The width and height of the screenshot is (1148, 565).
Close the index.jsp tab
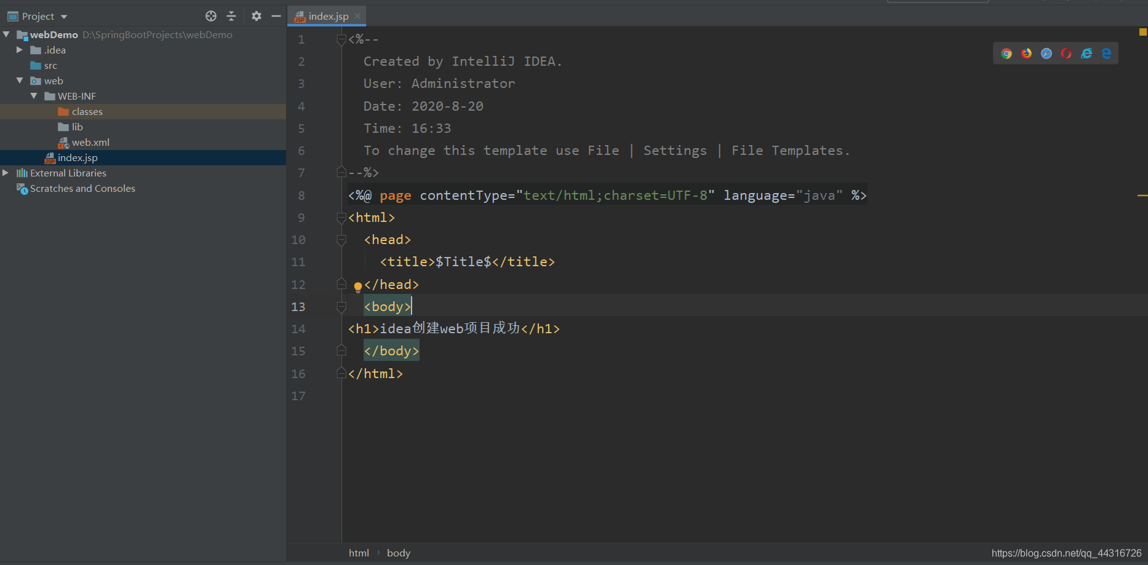[x=357, y=16]
